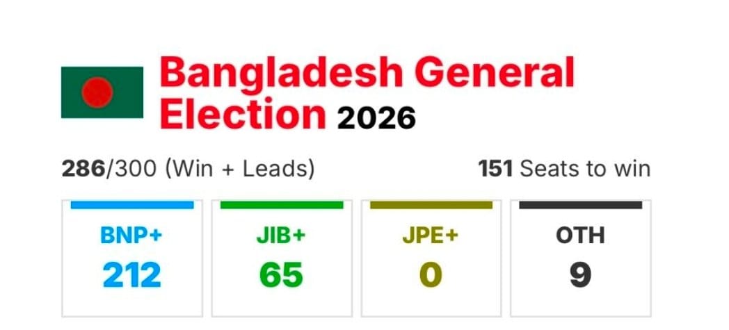Click the JIB+ seat count 65

[281, 275]
